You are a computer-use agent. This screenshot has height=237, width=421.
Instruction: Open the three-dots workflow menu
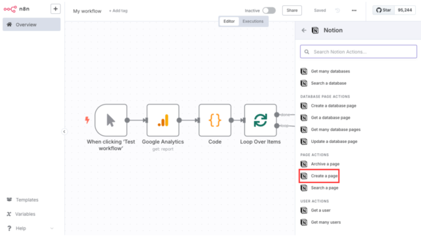(354, 11)
